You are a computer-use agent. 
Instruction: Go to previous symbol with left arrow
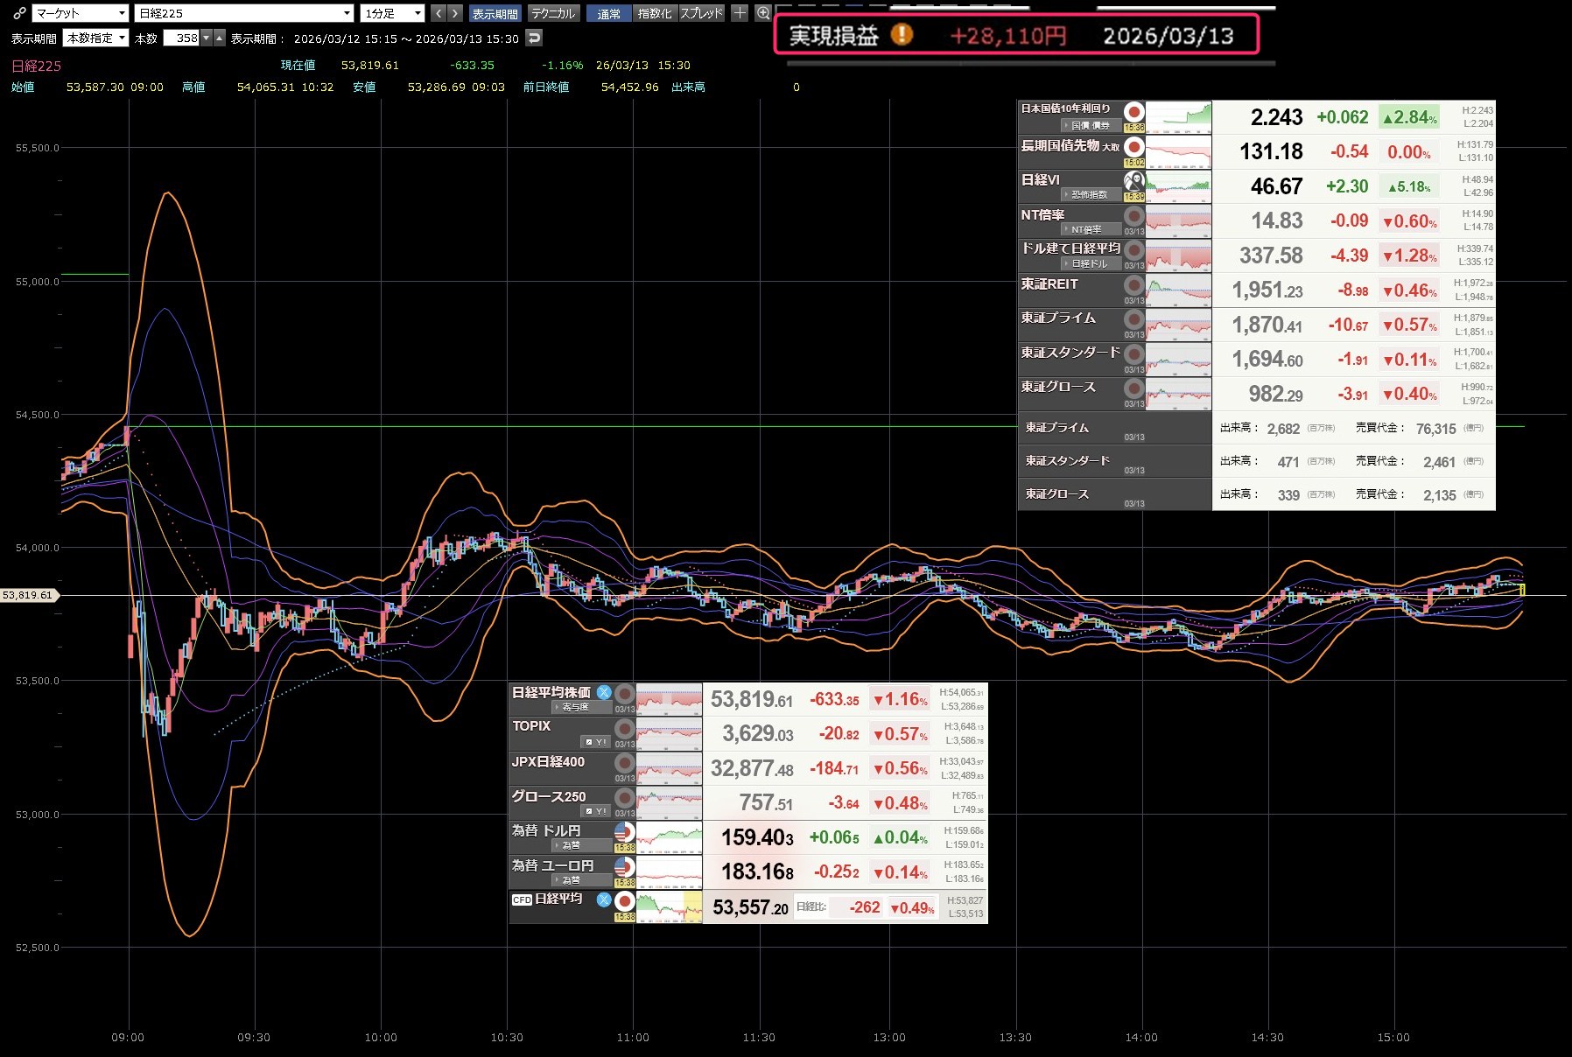click(x=439, y=13)
